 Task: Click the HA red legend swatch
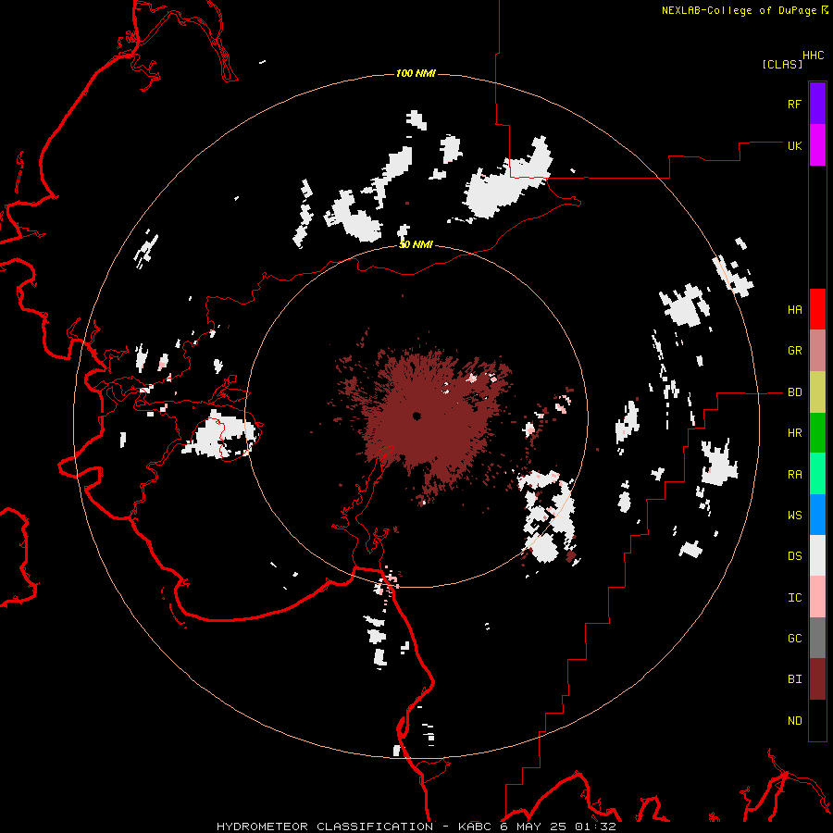pyautogui.click(x=817, y=309)
